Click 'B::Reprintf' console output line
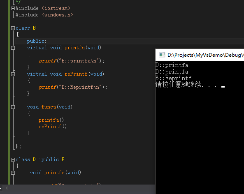This screenshot has width=244, height=194. (x=173, y=78)
